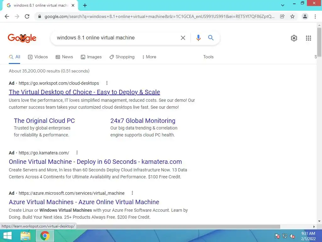
Task: Open options for Azure ad
Action: pos(132,193)
